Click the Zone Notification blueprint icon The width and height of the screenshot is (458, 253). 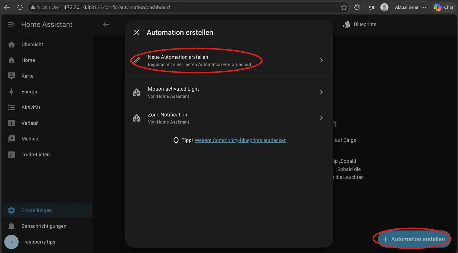tap(137, 118)
